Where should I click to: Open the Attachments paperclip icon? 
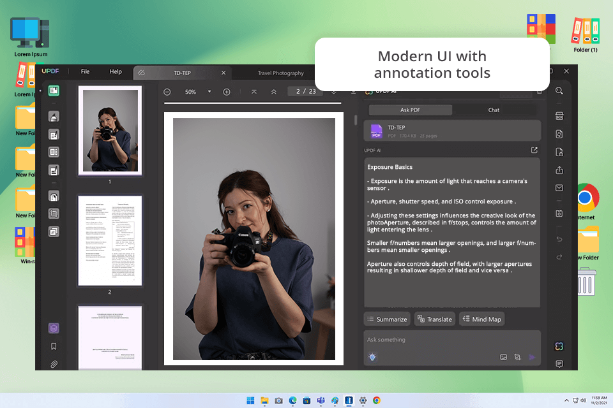coord(54,364)
